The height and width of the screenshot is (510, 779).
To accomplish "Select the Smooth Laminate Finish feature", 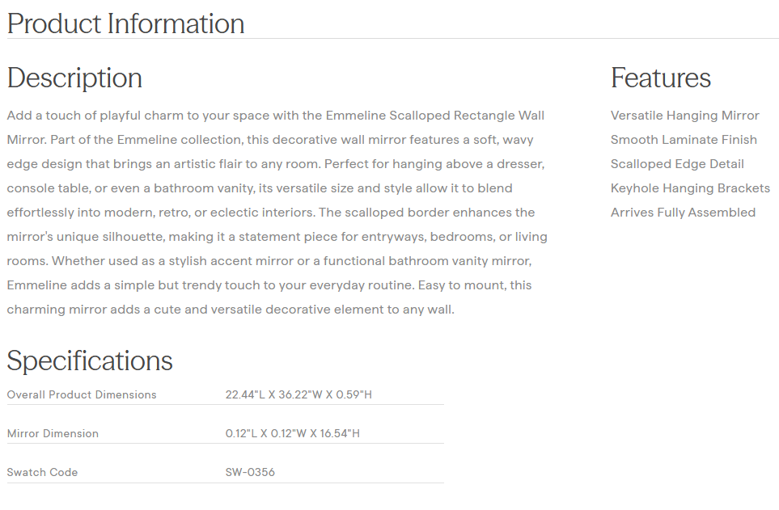I will (684, 140).
